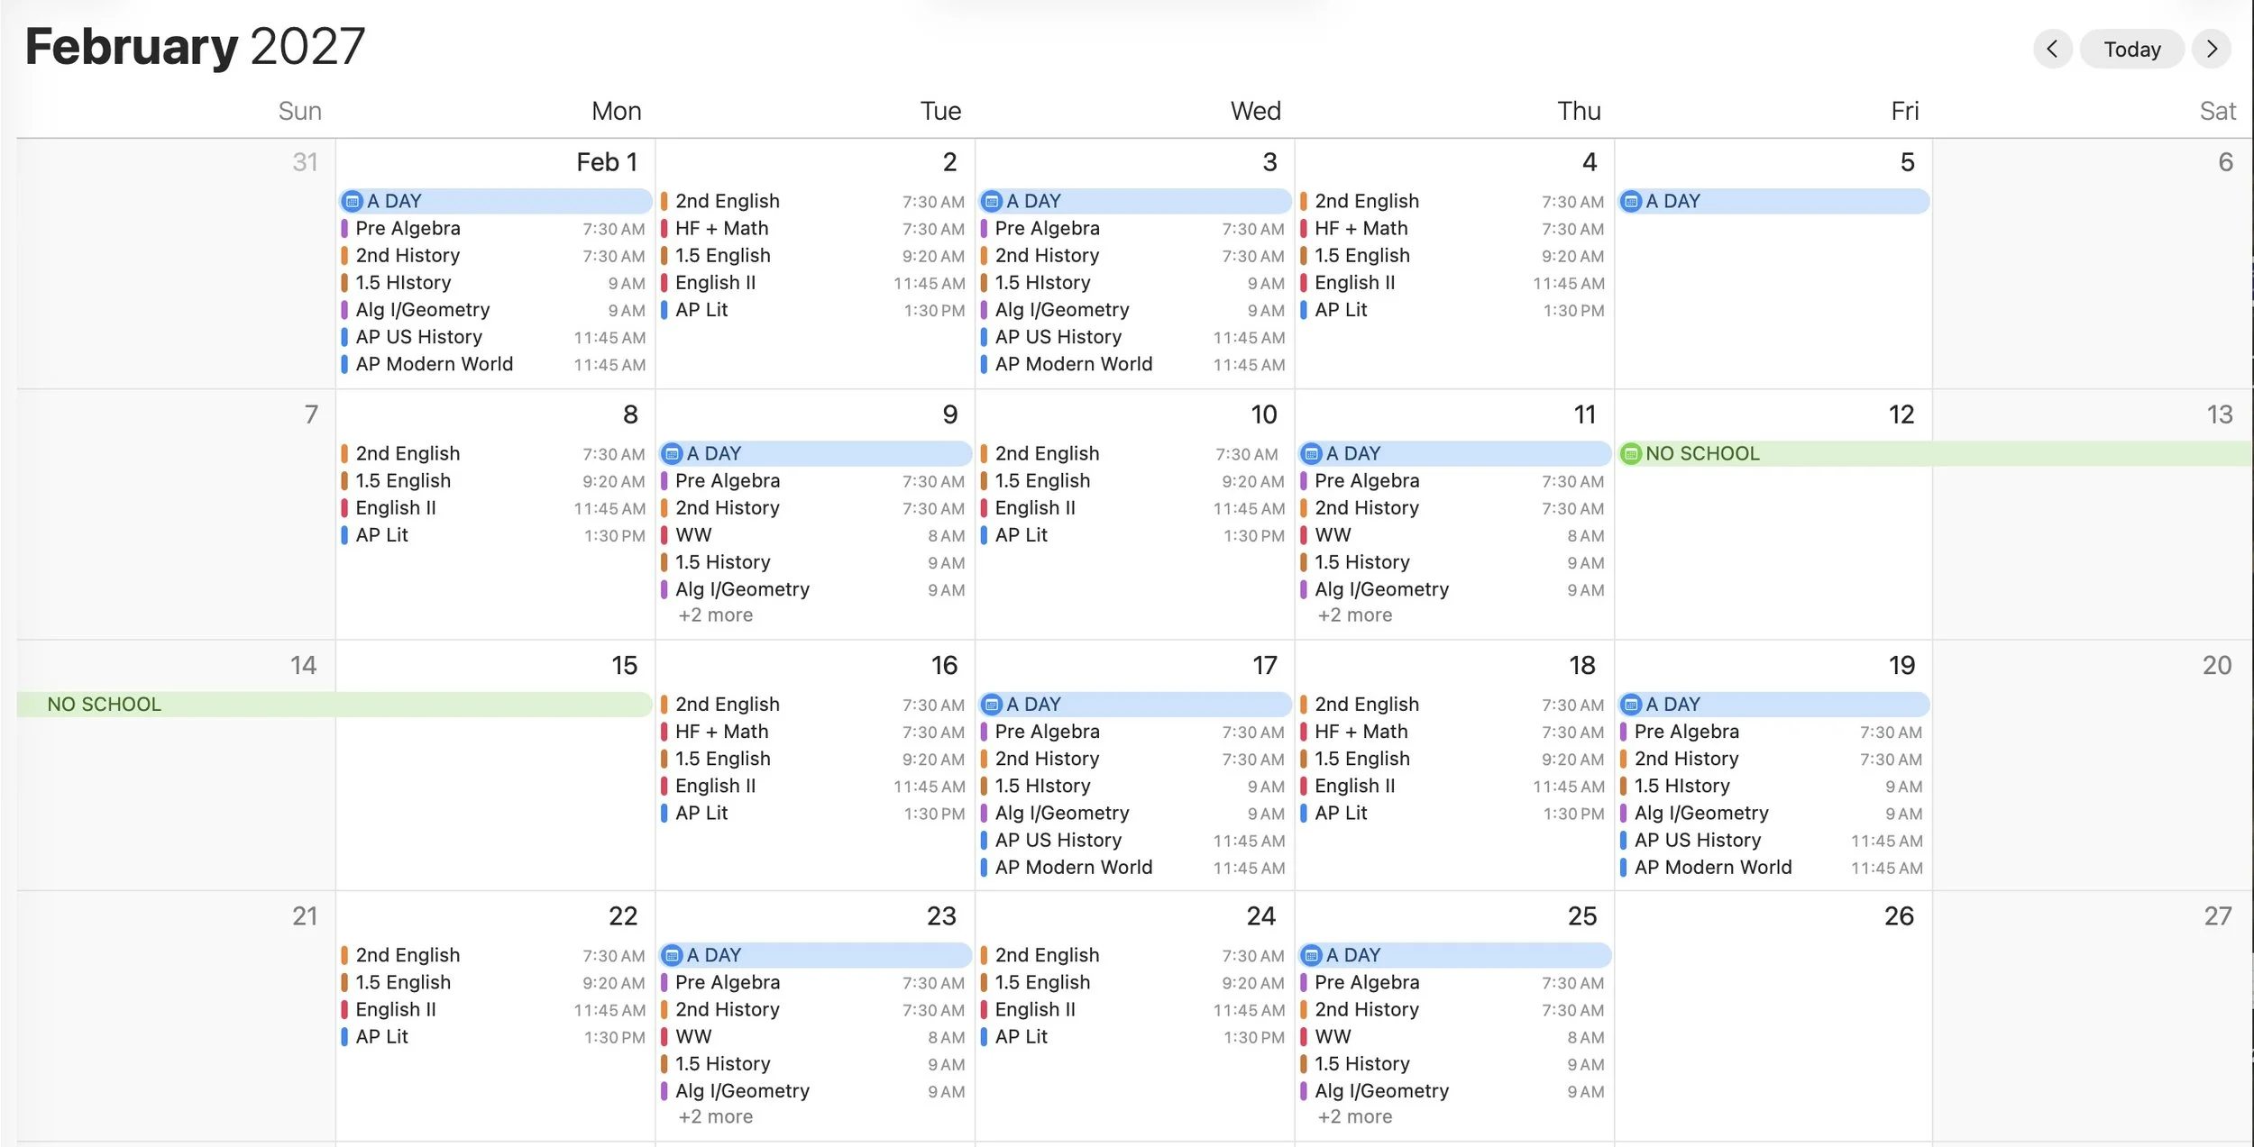Click calendar icon of A DAY on Feb 1

pos(353,202)
